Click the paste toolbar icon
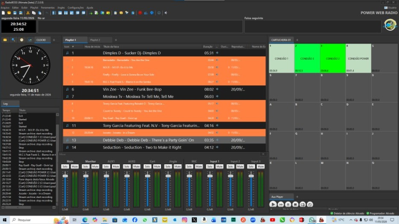Viewport: 399px width, 224px height. 40,13
